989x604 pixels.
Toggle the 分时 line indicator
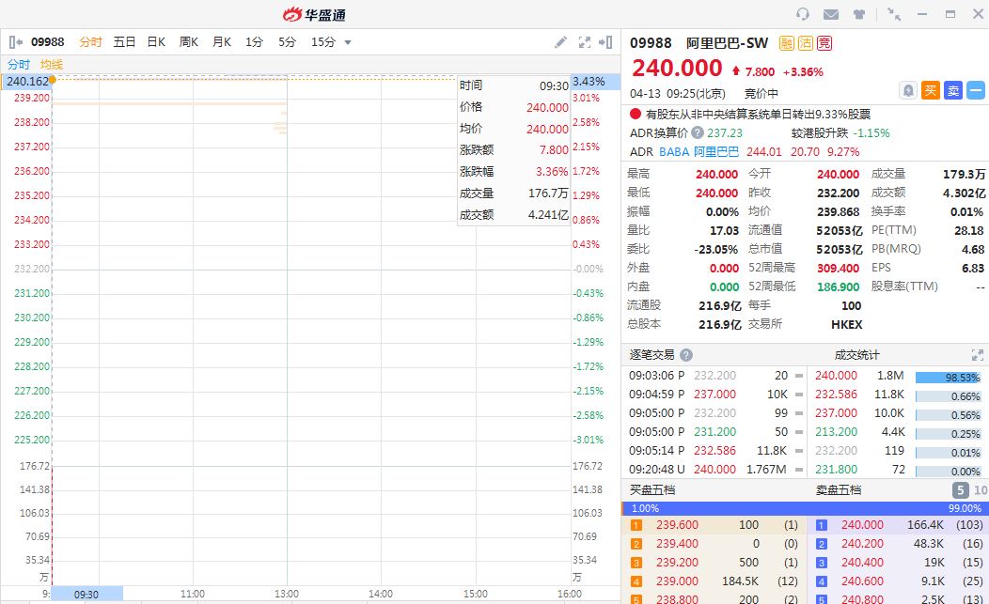click(19, 65)
